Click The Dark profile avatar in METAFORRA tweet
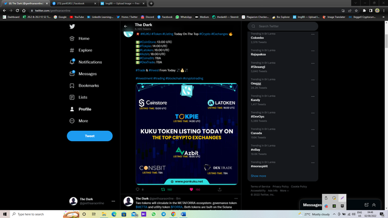Viewport: 388px width, 218px height. coord(128,201)
